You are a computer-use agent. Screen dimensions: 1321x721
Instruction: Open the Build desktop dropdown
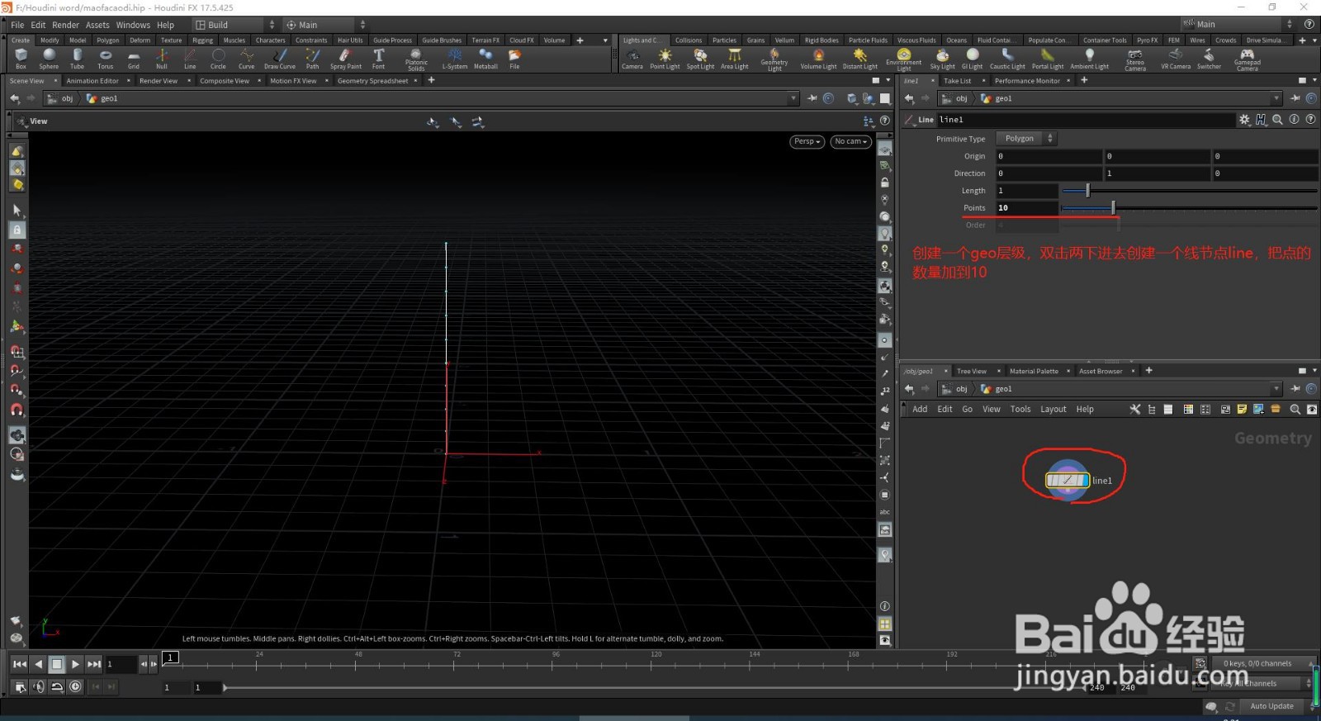coord(234,25)
